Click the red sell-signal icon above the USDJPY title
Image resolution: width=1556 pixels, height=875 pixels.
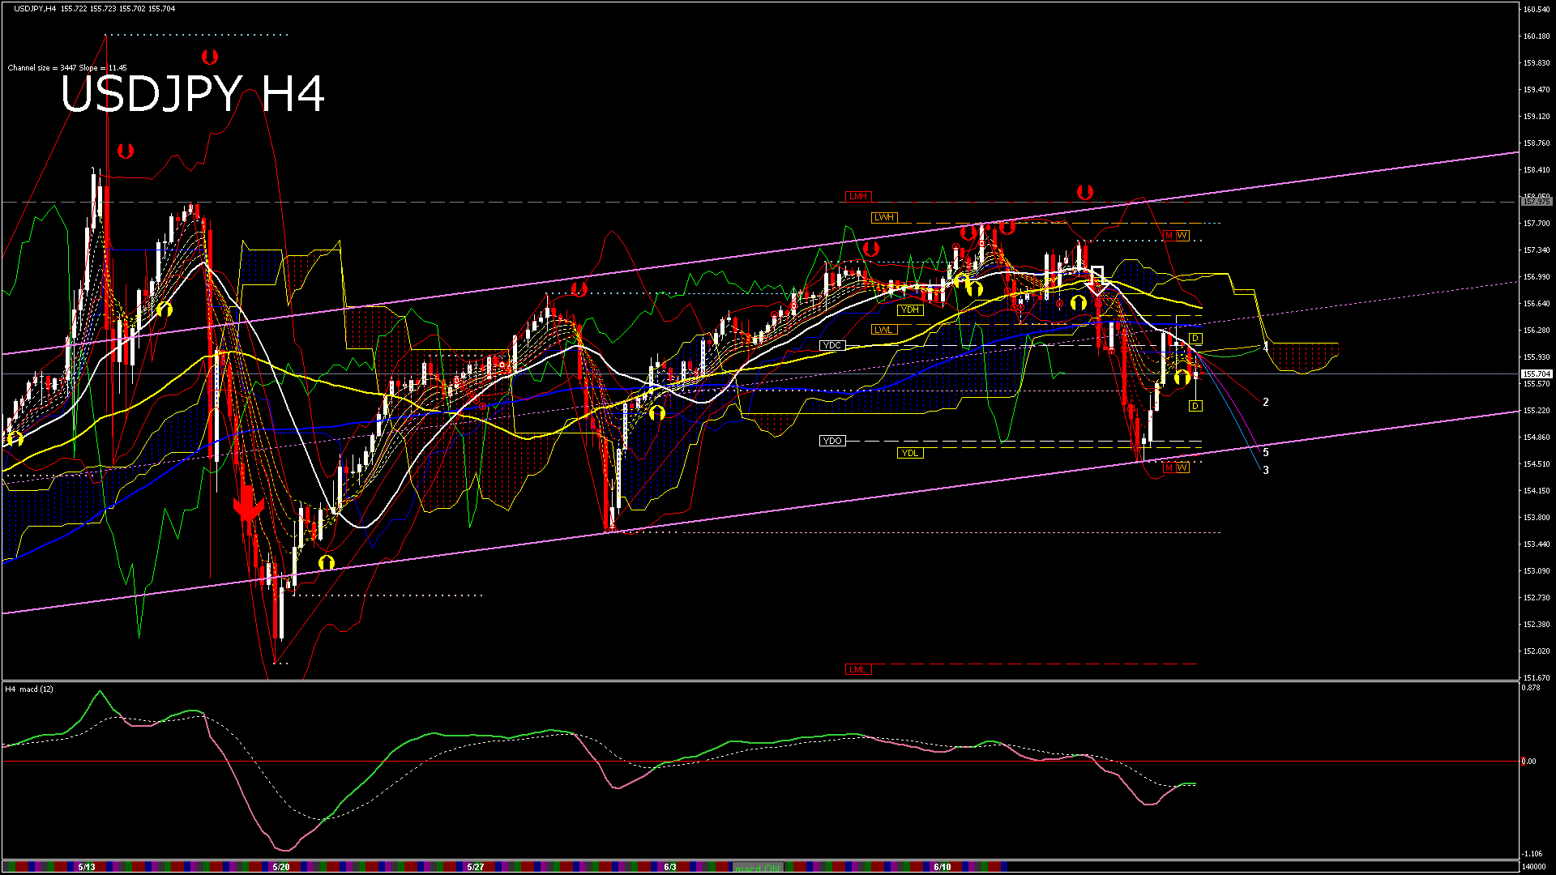tap(211, 55)
